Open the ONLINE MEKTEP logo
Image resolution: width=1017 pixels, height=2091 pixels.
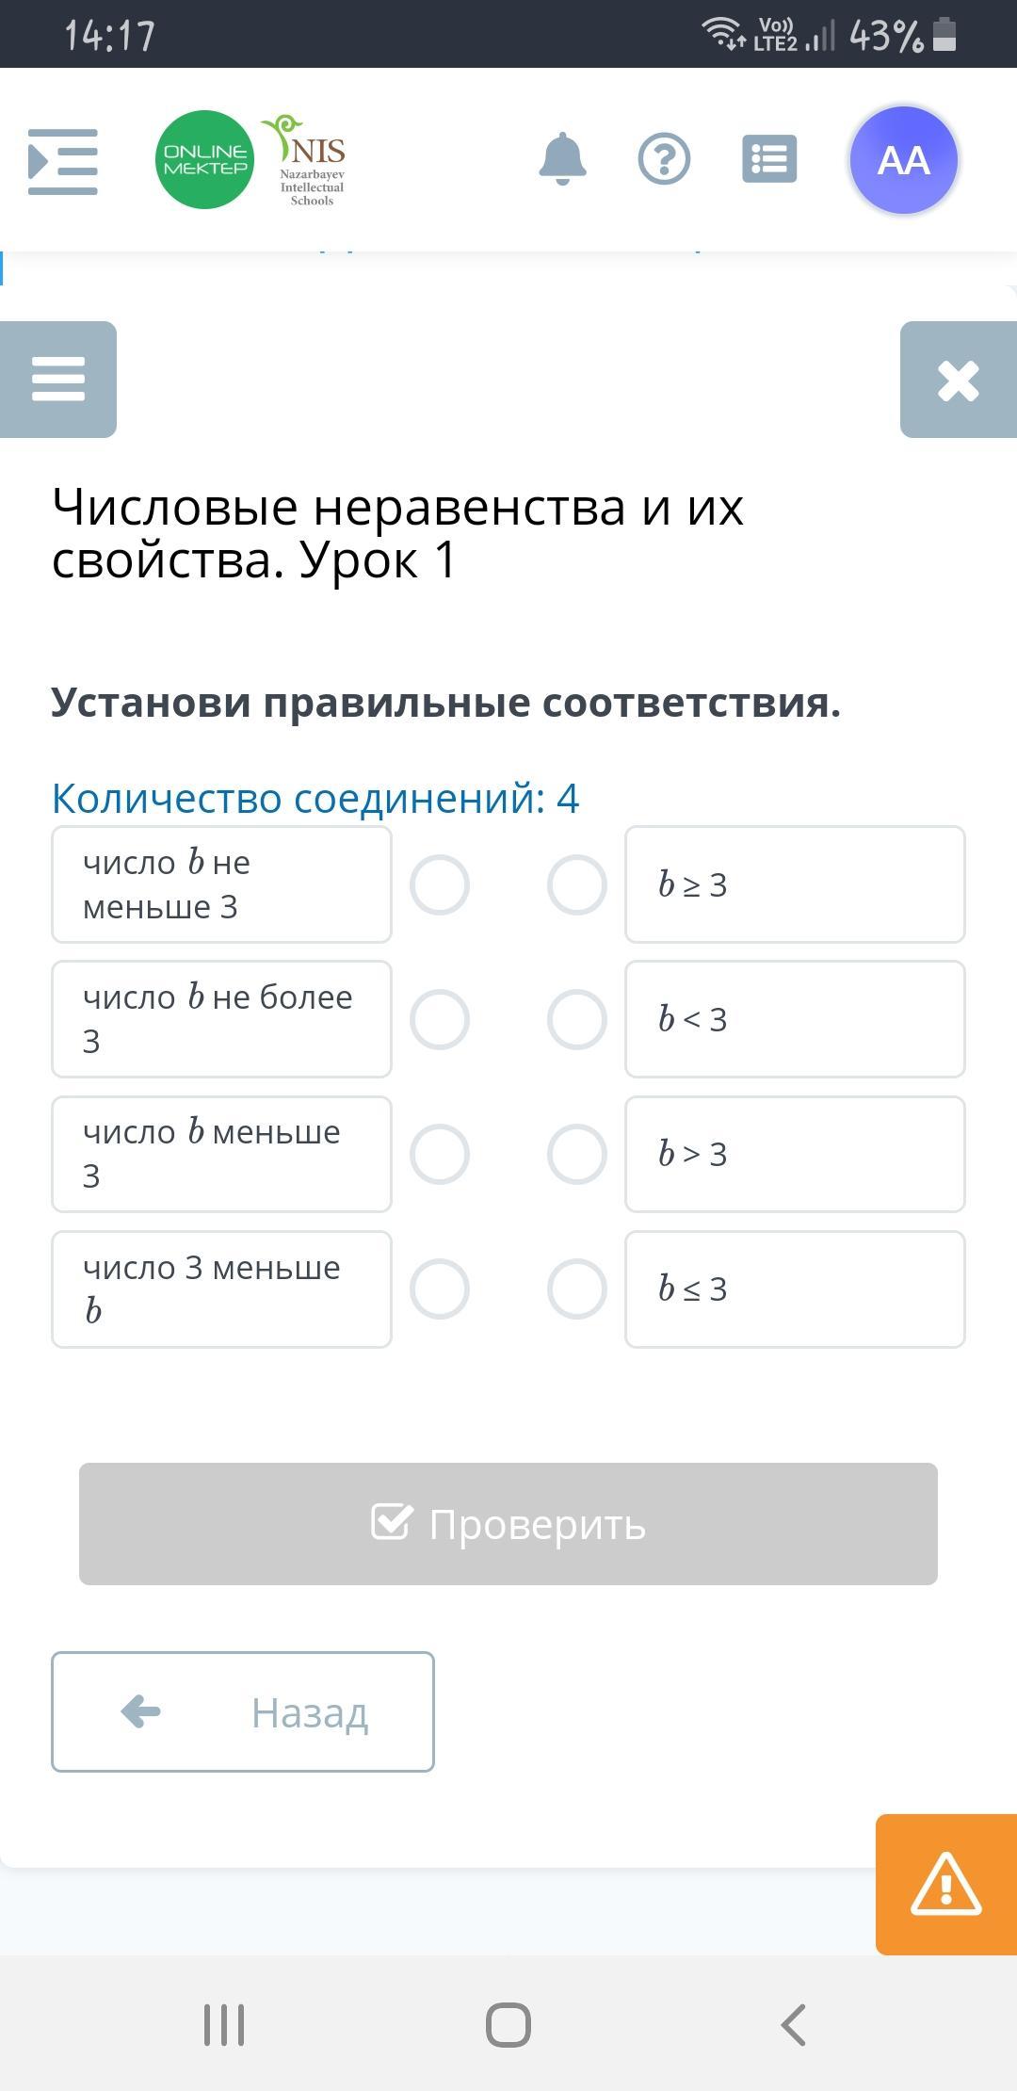(204, 160)
